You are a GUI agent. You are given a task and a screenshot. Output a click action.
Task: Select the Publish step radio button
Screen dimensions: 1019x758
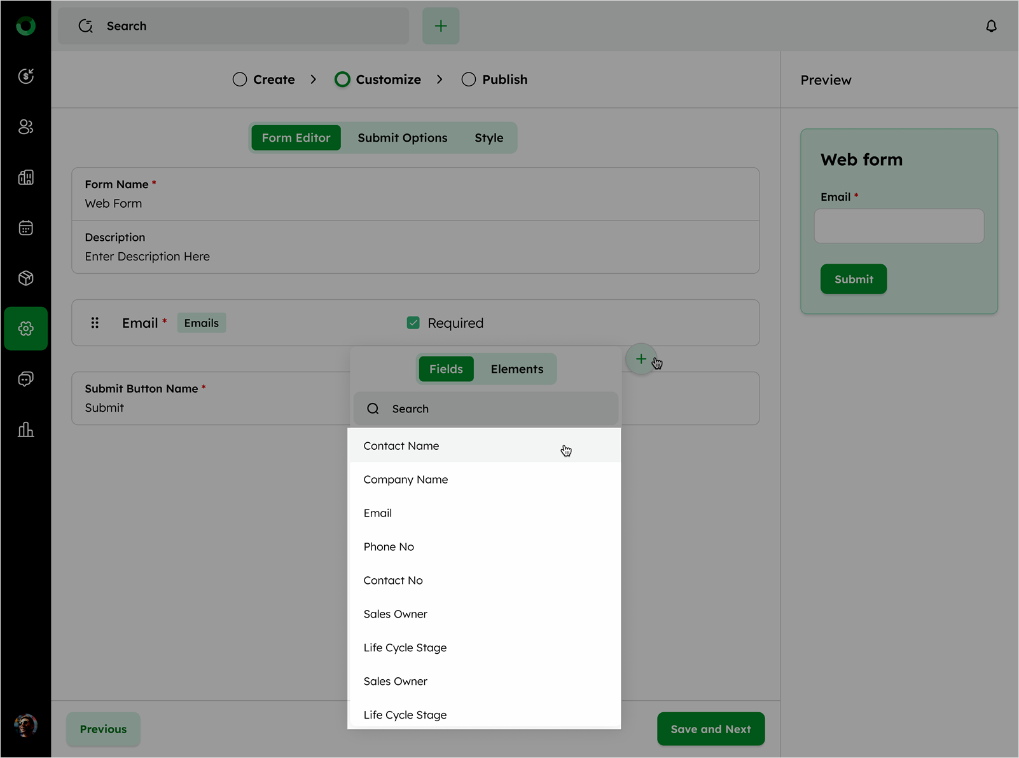pyautogui.click(x=469, y=79)
